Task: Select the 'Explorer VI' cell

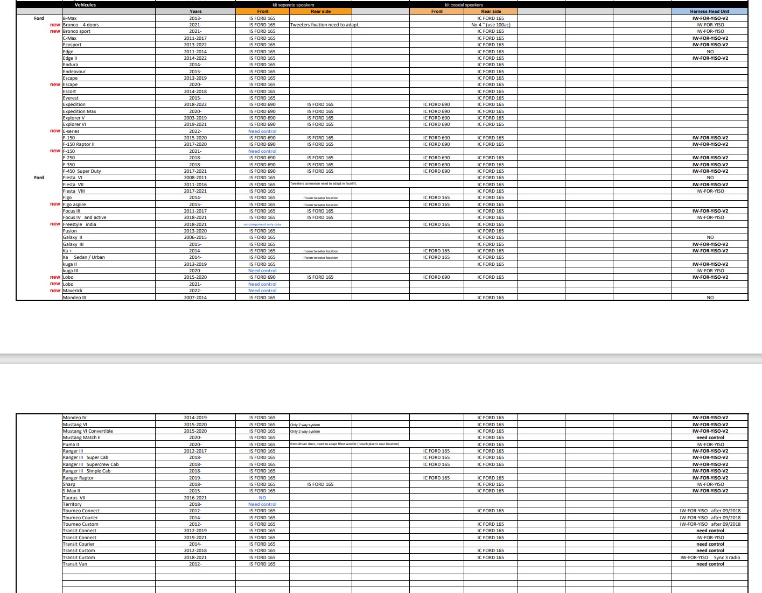Action: tap(109, 124)
